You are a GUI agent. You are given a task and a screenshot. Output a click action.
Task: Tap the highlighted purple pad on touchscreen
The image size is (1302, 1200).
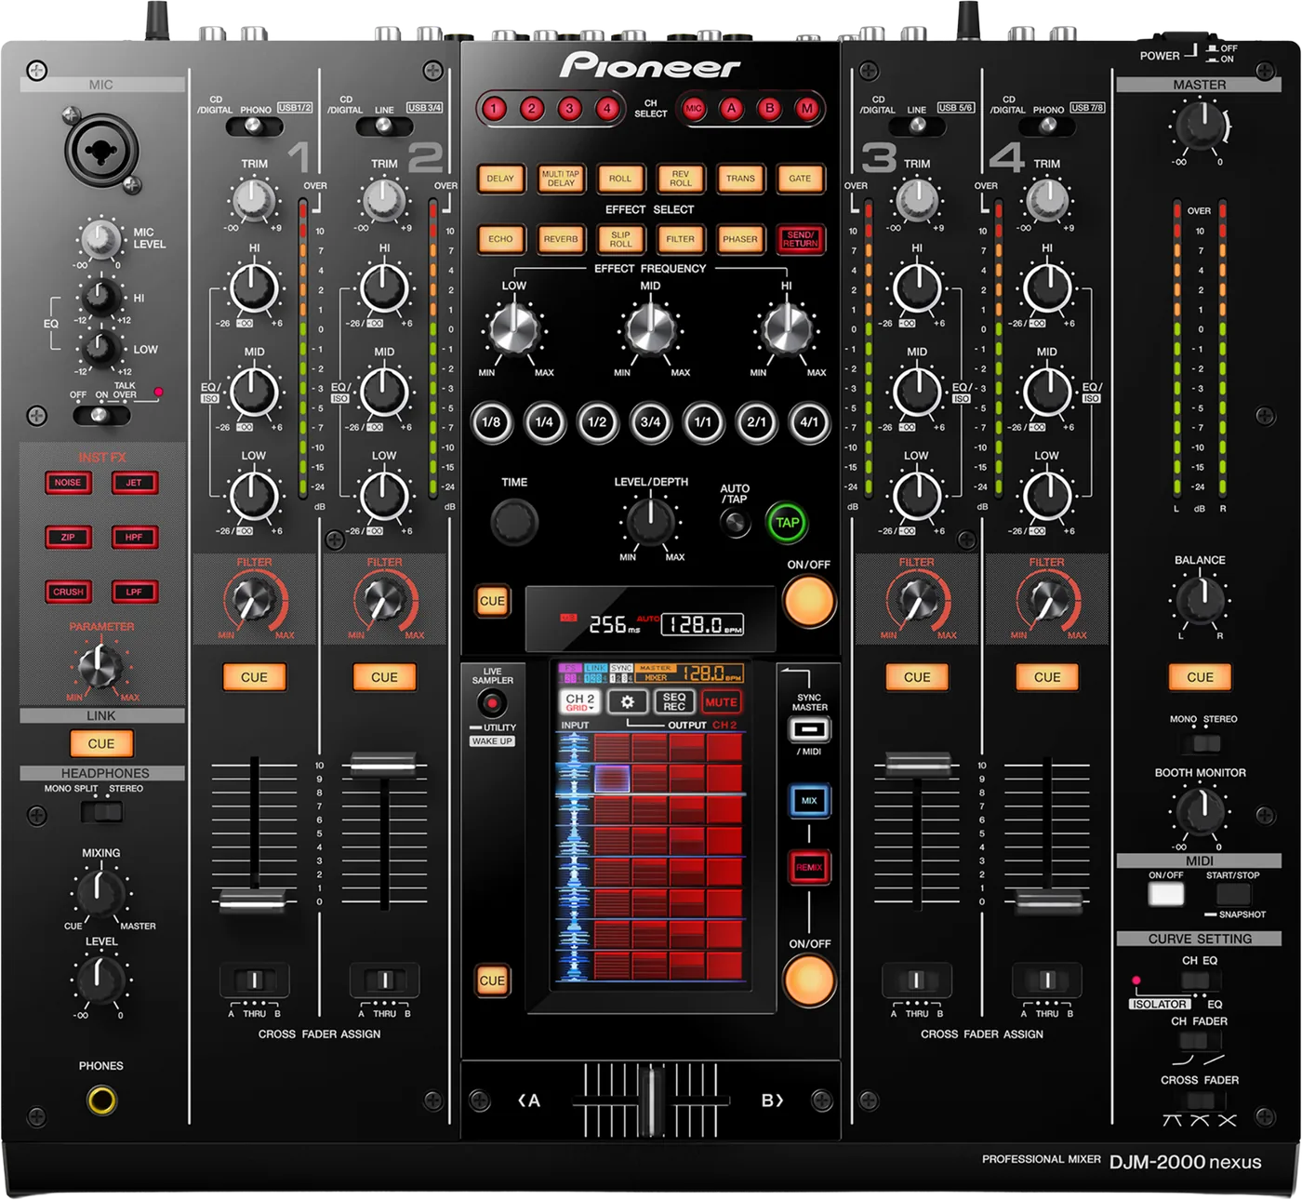(612, 779)
